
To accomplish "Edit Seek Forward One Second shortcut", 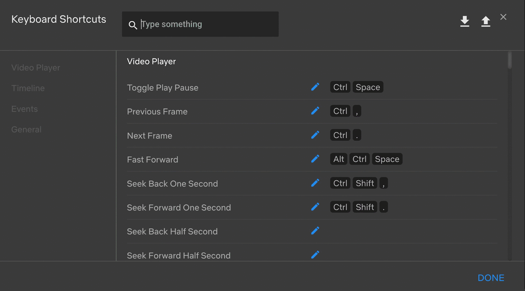I will point(315,207).
